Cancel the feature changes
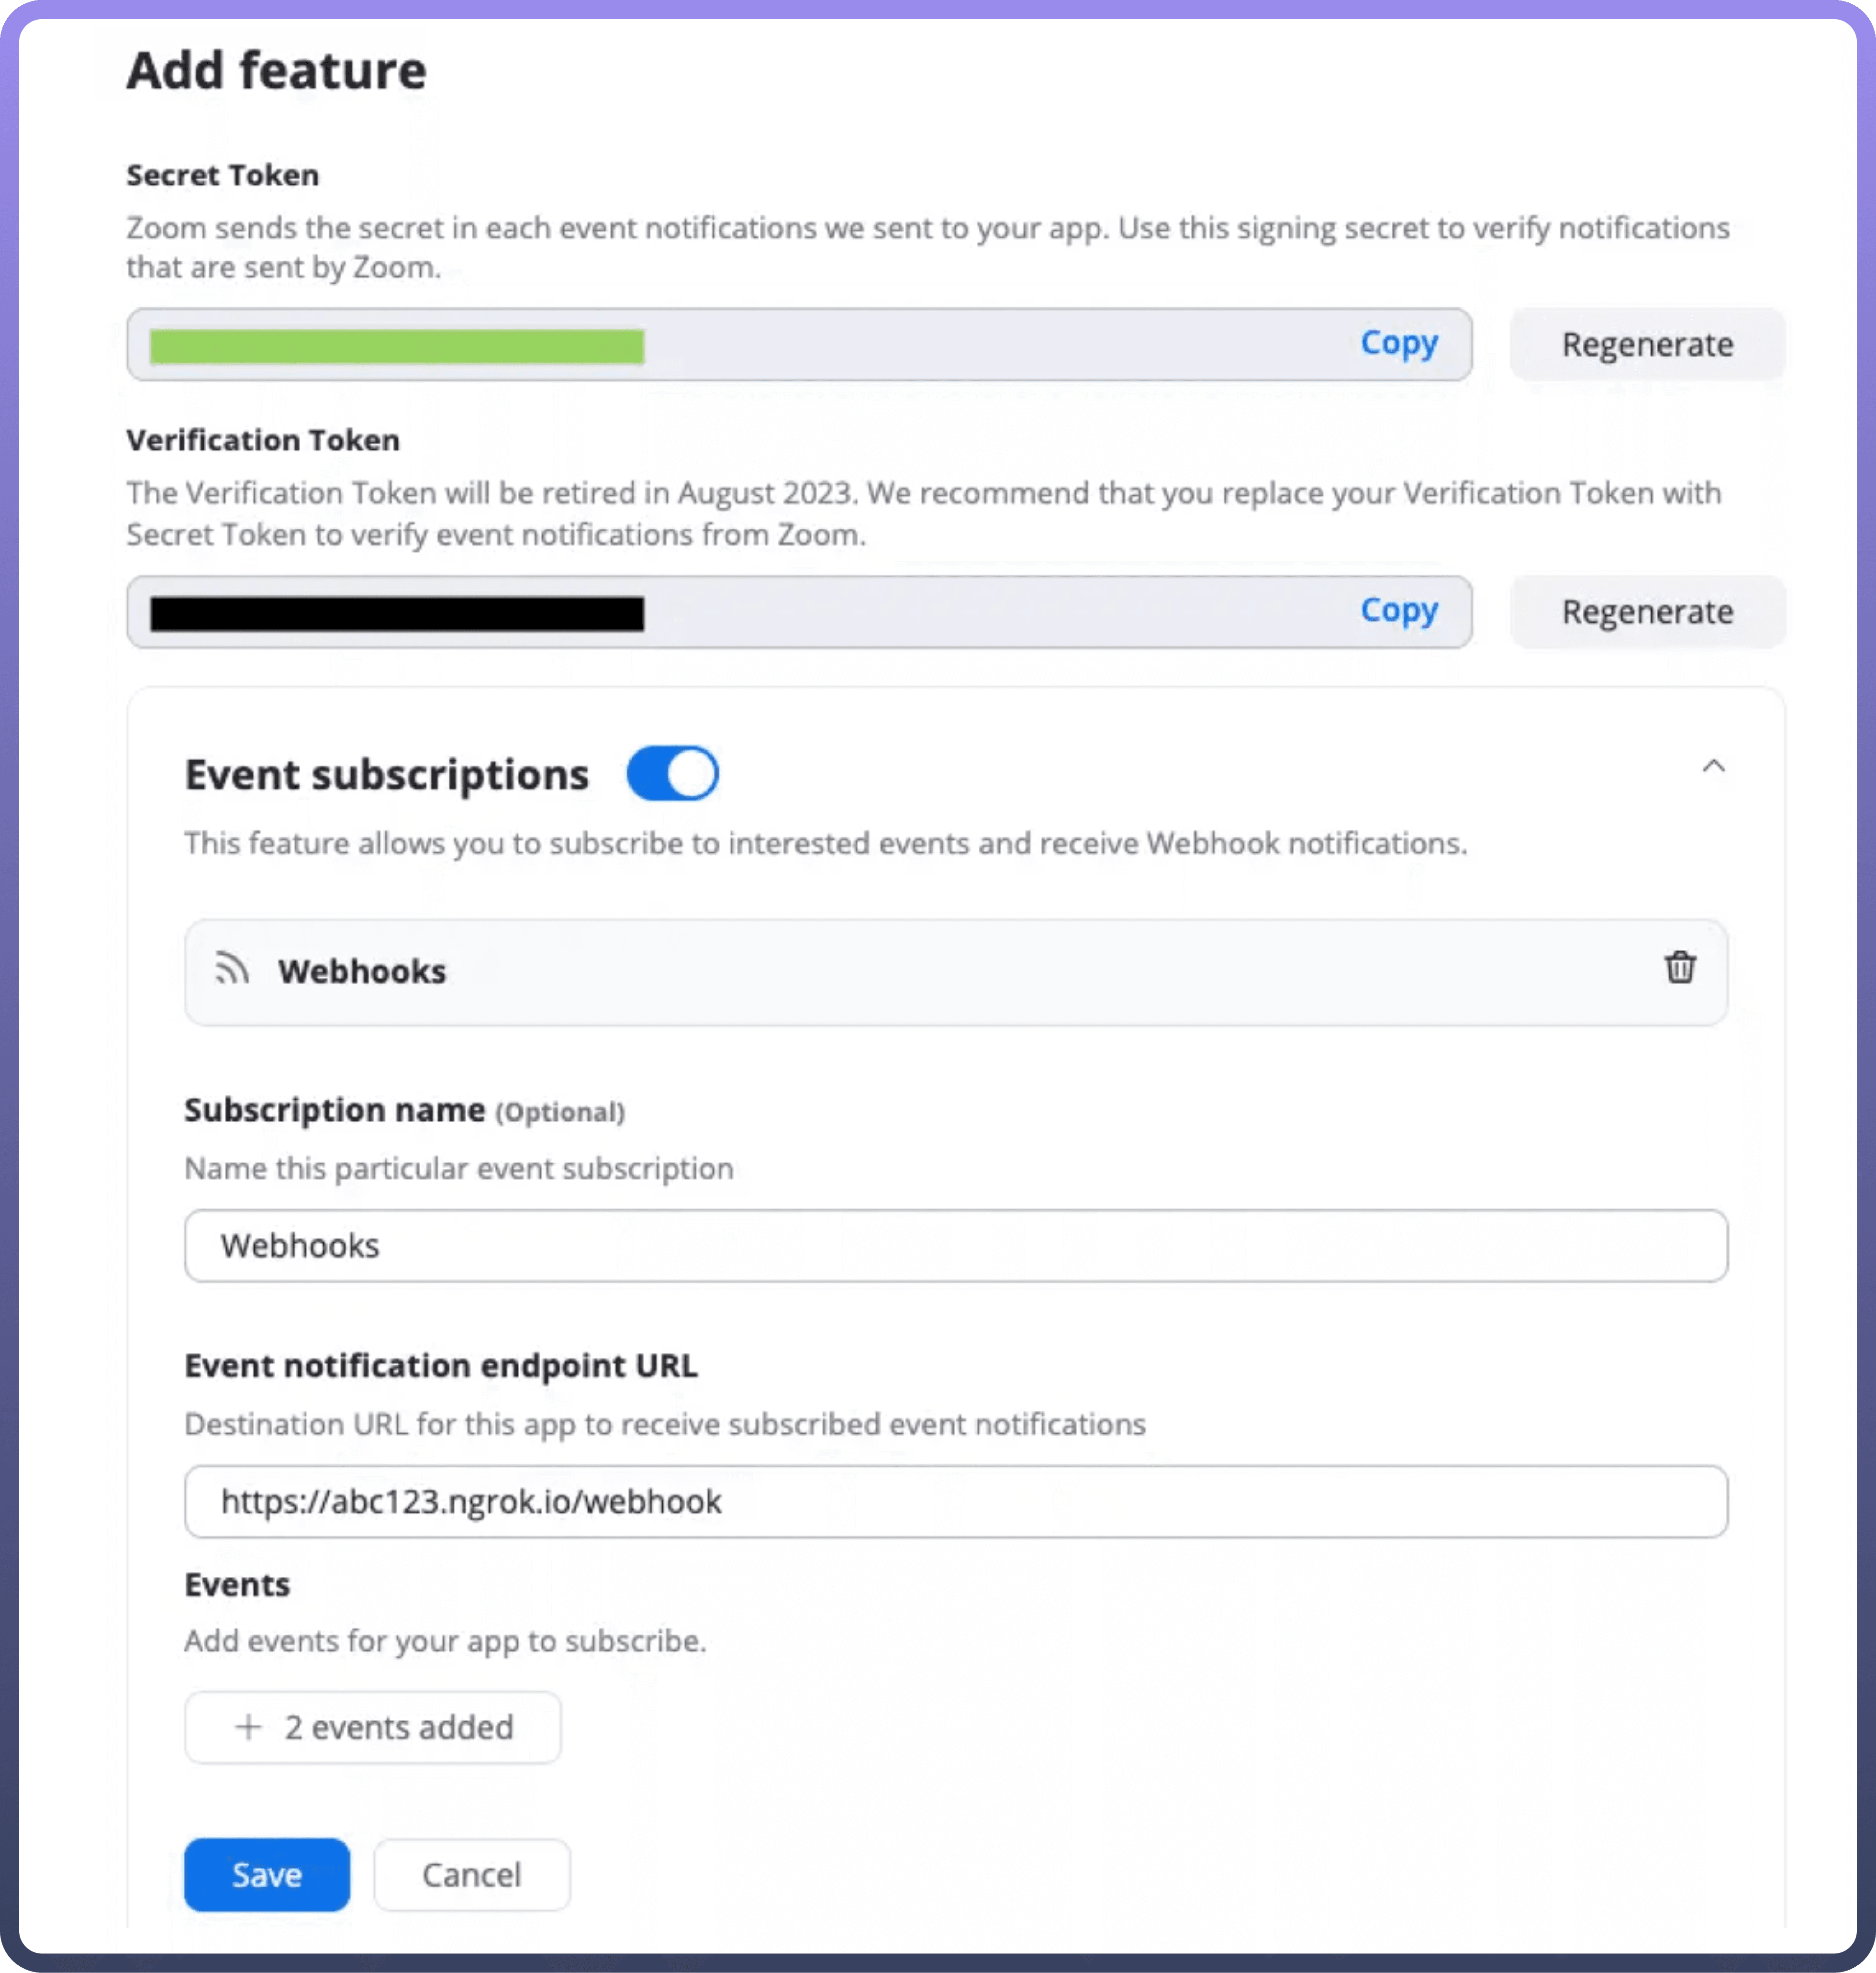 click(471, 1875)
